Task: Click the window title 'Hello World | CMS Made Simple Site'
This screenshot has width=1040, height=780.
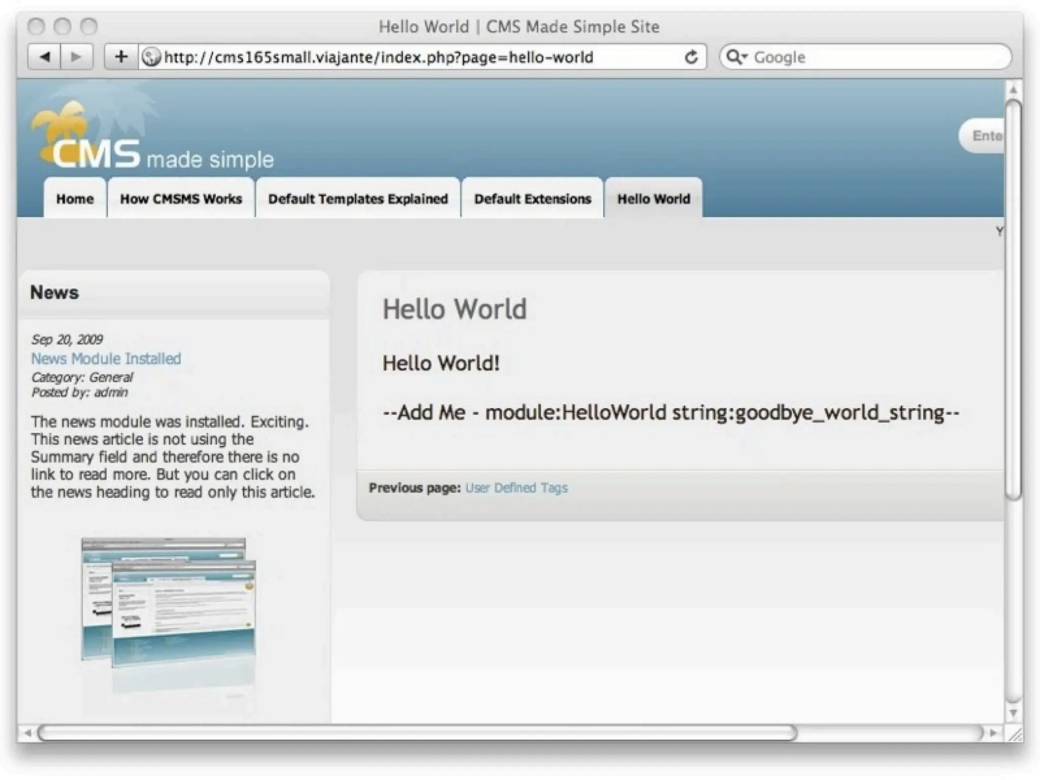Action: click(x=519, y=26)
